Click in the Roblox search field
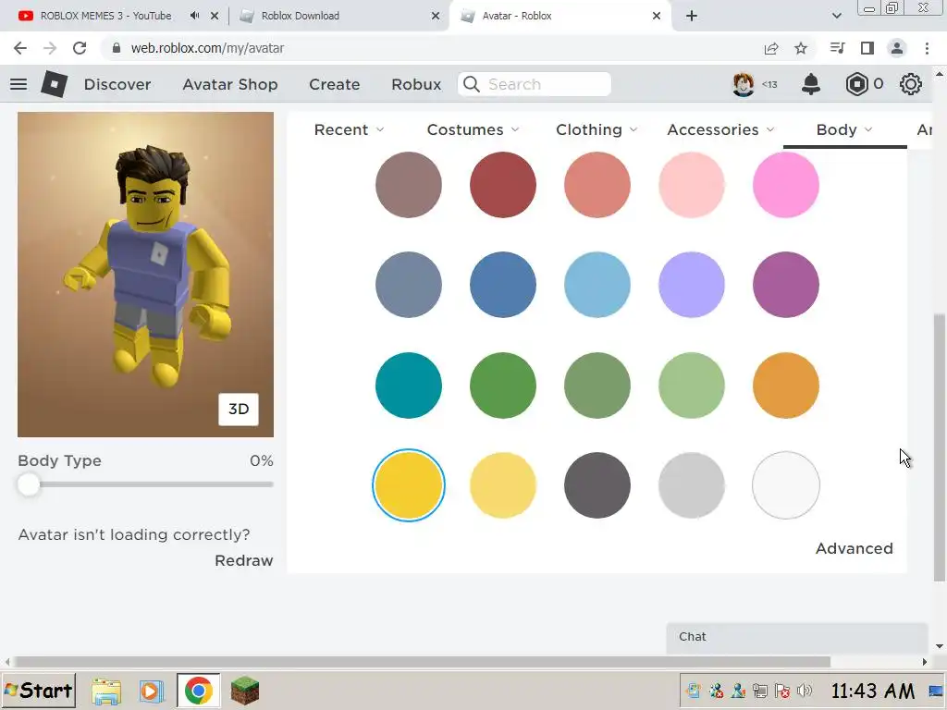947x710 pixels. point(535,84)
